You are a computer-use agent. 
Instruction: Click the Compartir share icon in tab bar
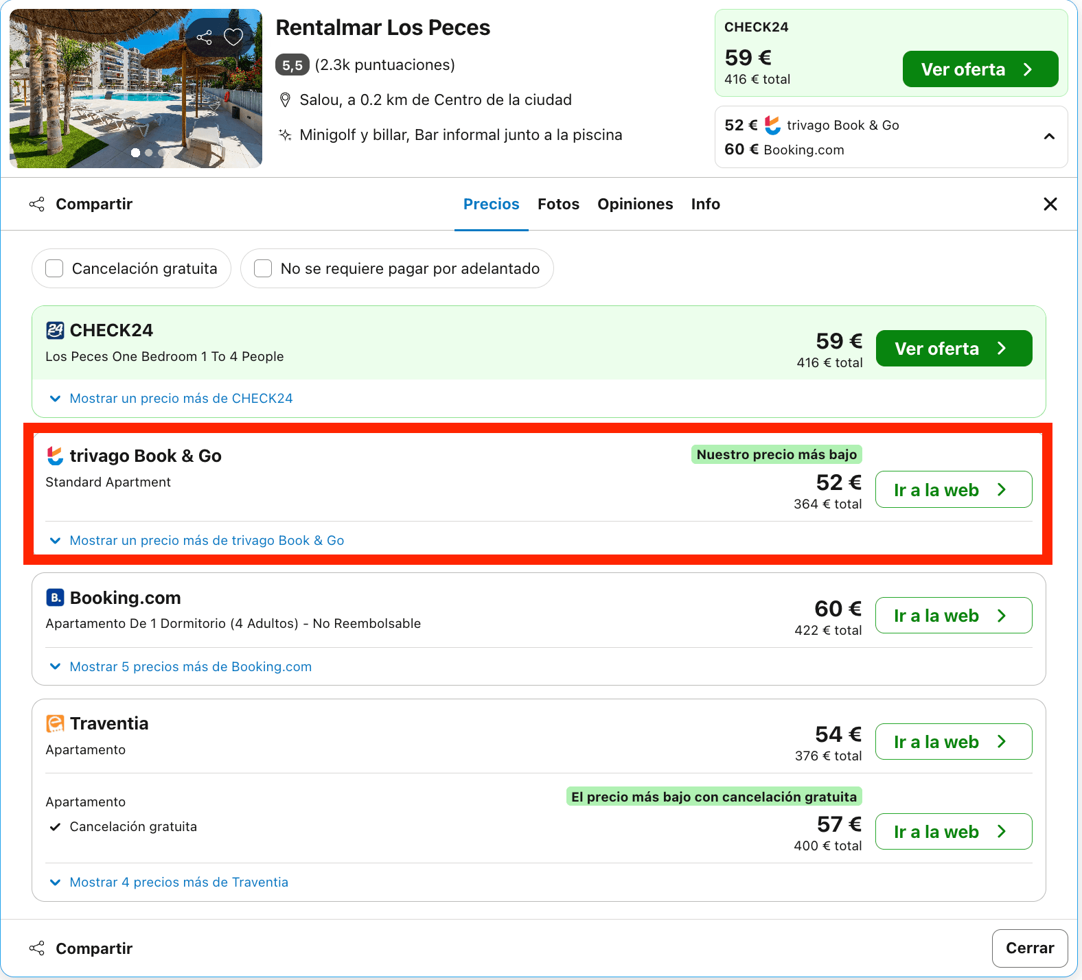click(37, 204)
